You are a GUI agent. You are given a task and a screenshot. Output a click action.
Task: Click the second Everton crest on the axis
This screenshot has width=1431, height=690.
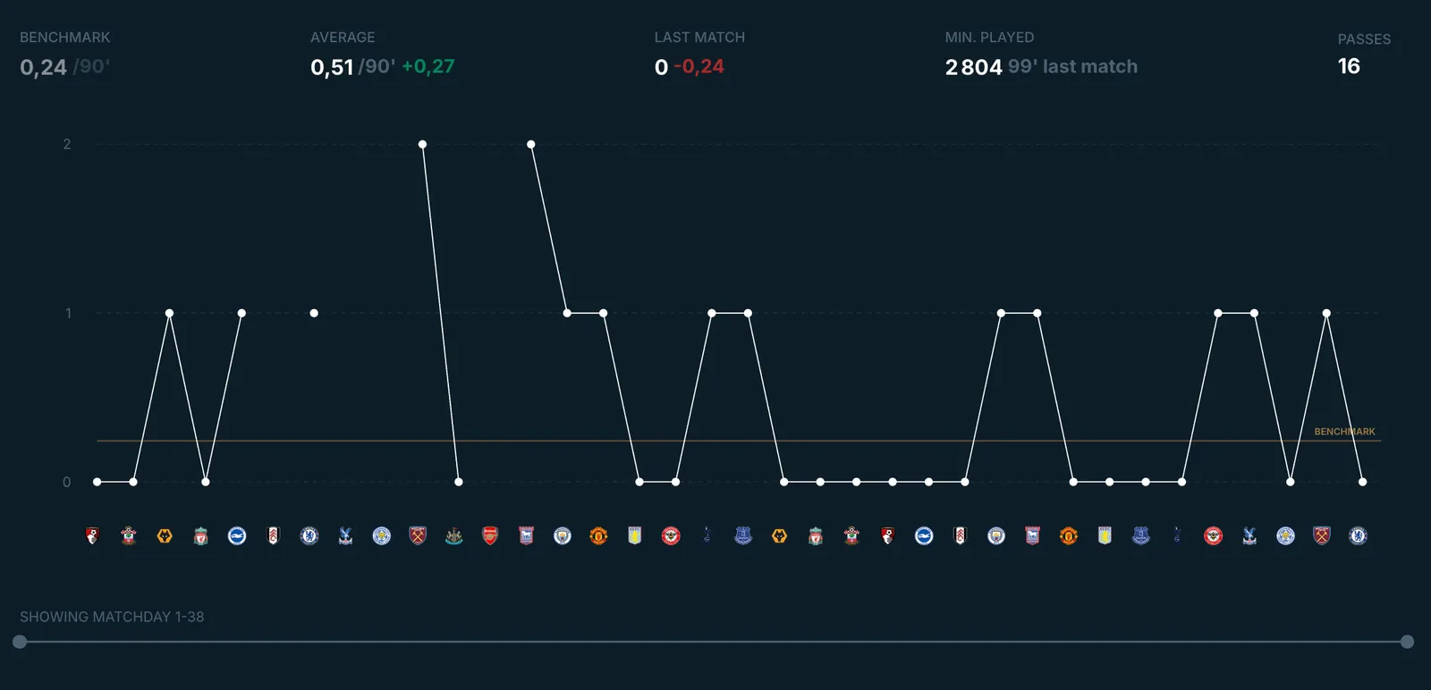(x=1141, y=535)
